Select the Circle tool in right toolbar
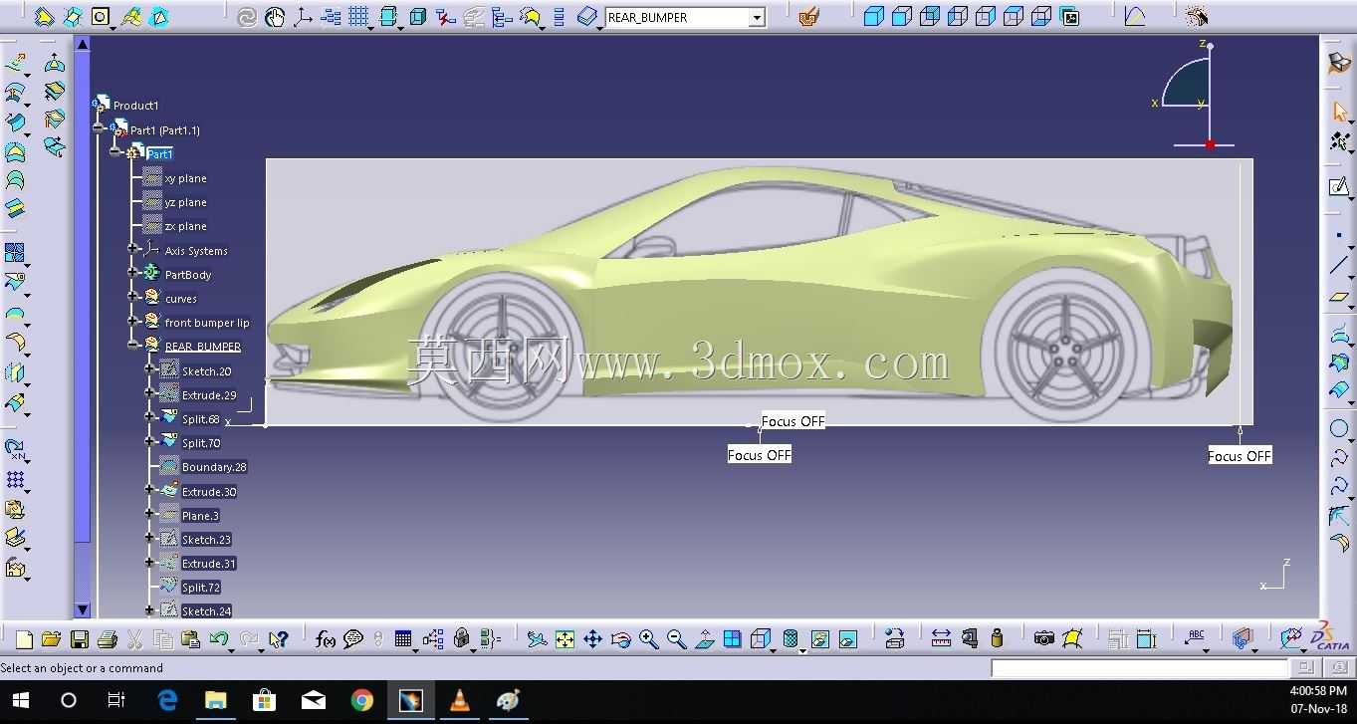The height and width of the screenshot is (724, 1357). click(1339, 429)
